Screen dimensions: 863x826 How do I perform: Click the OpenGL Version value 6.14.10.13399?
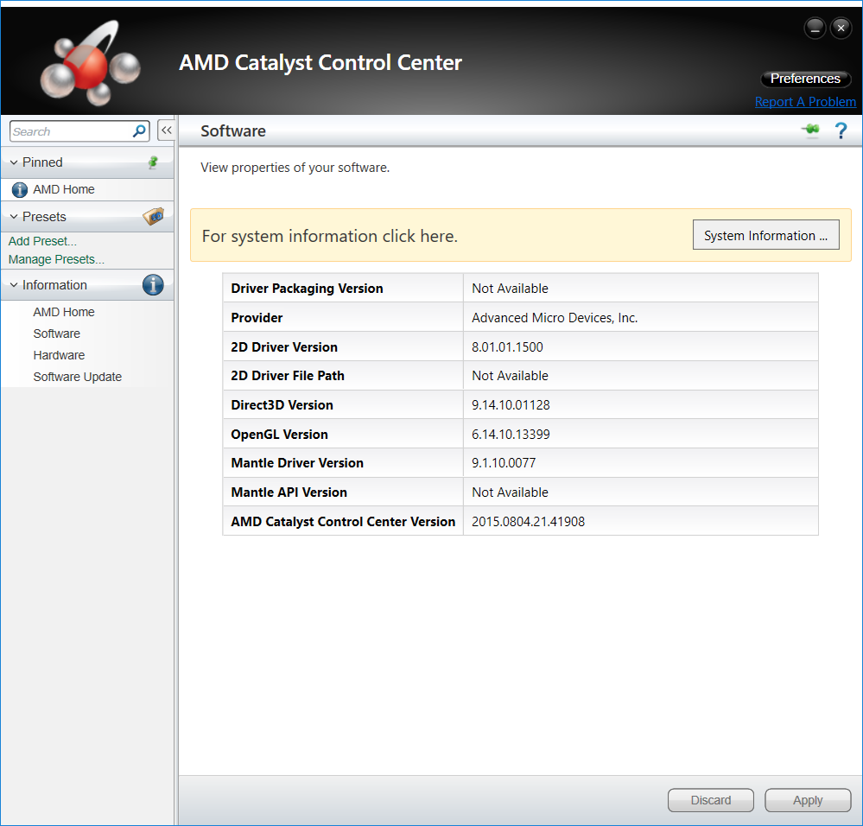click(x=511, y=435)
